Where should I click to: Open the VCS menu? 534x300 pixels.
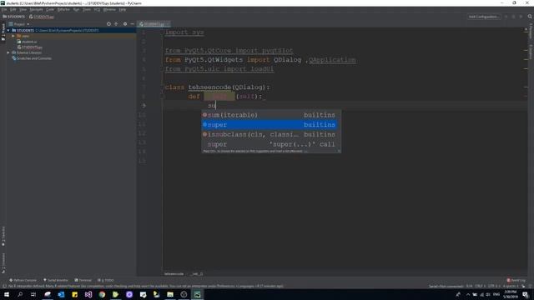tap(98, 9)
